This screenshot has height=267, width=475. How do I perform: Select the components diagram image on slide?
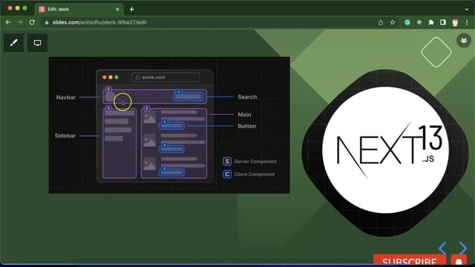pyautogui.click(x=169, y=125)
